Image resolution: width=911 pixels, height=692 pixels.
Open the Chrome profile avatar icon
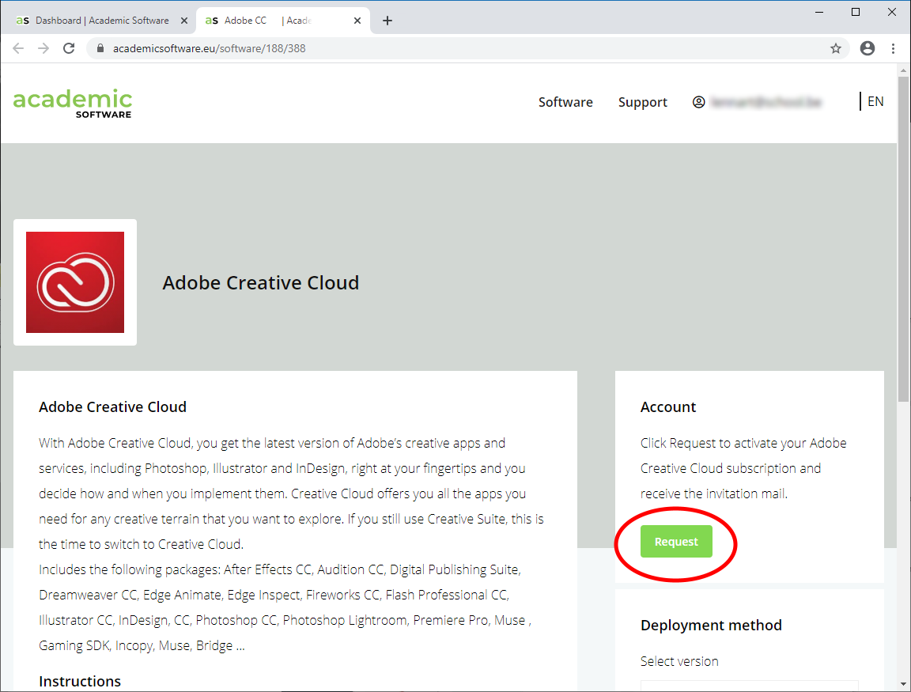pyautogui.click(x=868, y=48)
